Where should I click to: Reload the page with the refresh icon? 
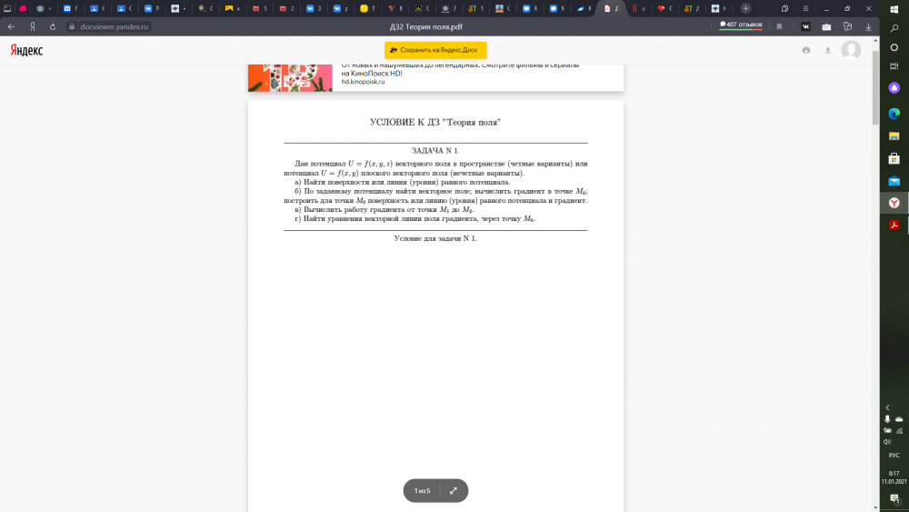[53, 26]
